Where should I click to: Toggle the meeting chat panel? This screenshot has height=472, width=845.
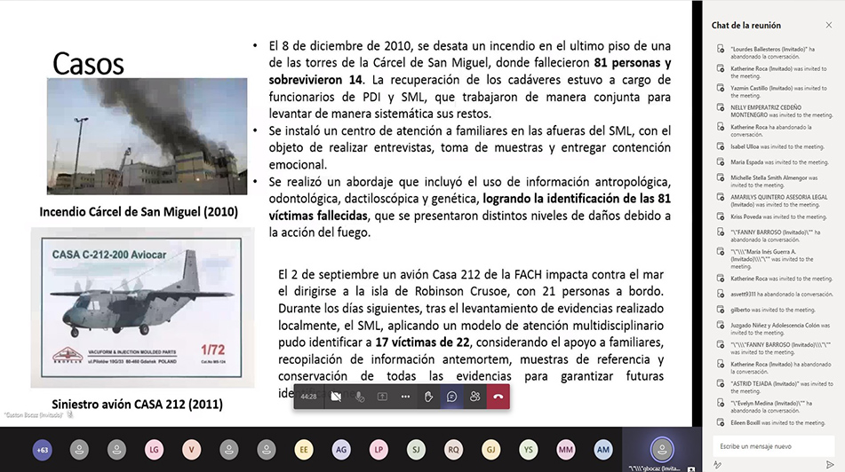(x=451, y=397)
